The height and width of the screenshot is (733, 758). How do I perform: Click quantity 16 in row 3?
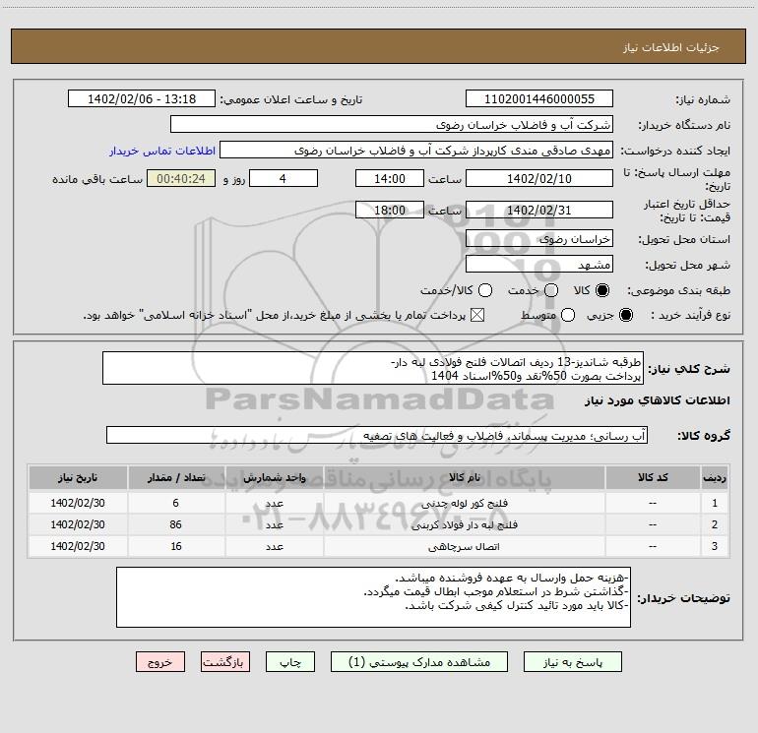tap(176, 546)
